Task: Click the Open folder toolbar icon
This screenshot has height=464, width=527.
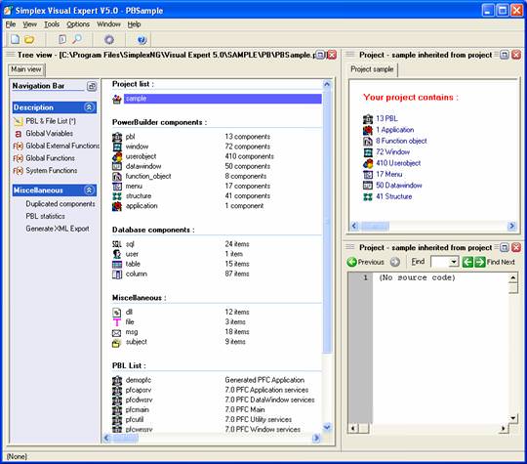Action: [29, 39]
